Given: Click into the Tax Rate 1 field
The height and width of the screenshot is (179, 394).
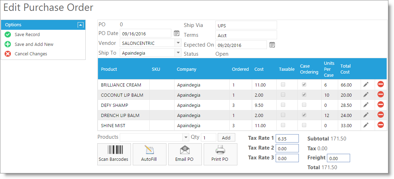Looking at the screenshot, I should (x=287, y=138).
